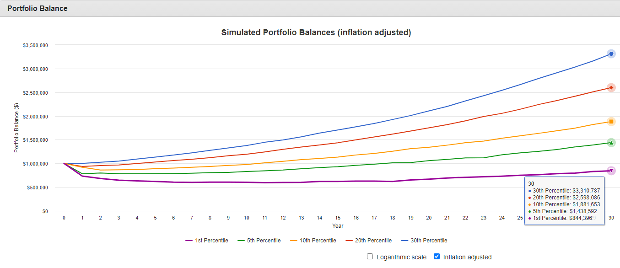
Task: Hide the 10th Percentile series via legend
Action: (313, 241)
